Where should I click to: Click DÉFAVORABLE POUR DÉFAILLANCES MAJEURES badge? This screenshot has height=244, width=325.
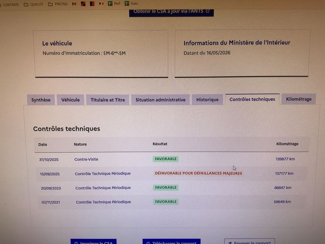pos(198,173)
